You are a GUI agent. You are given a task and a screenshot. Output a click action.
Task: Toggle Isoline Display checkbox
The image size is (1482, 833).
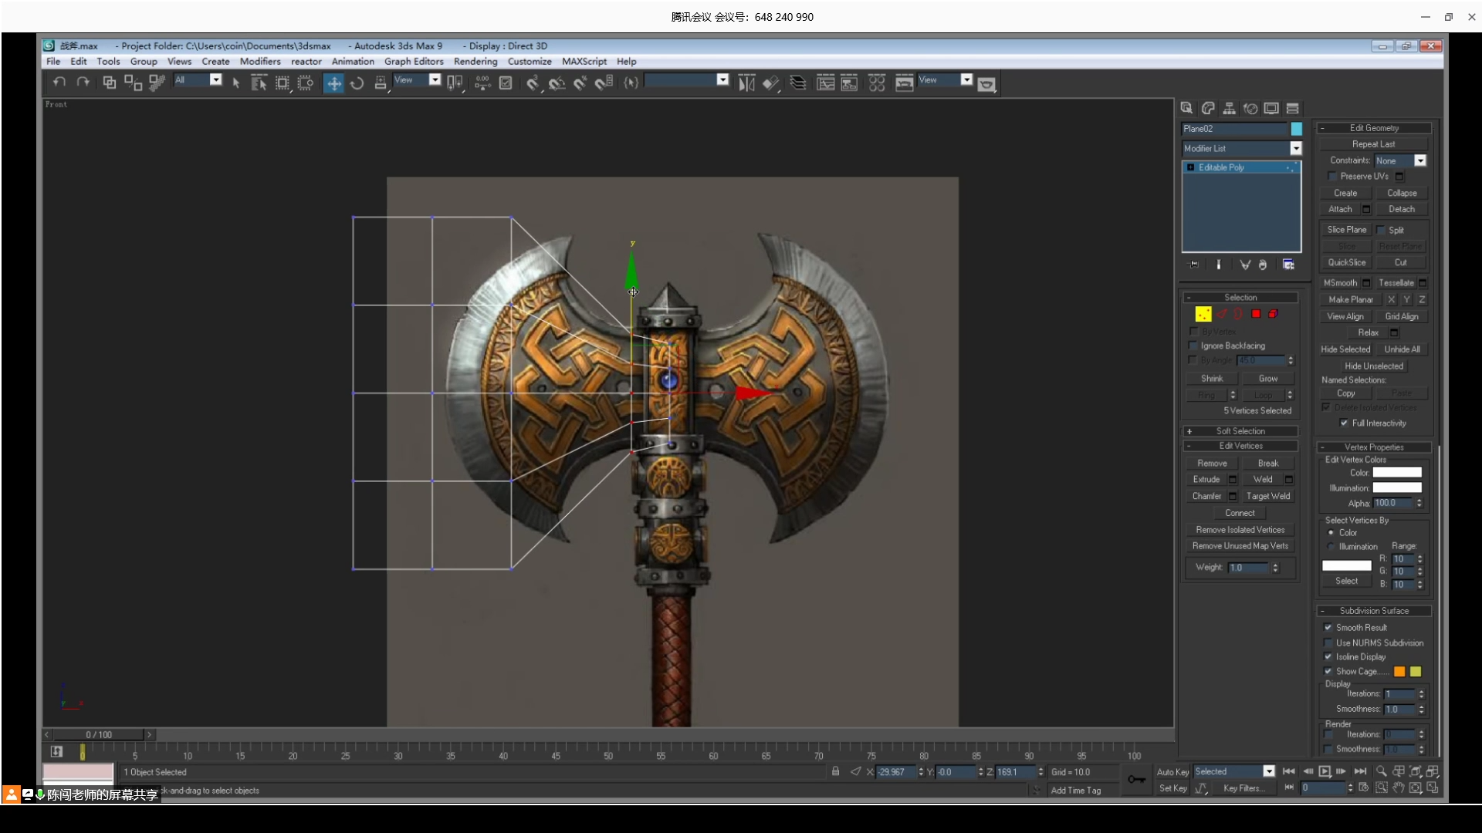pos(1328,657)
